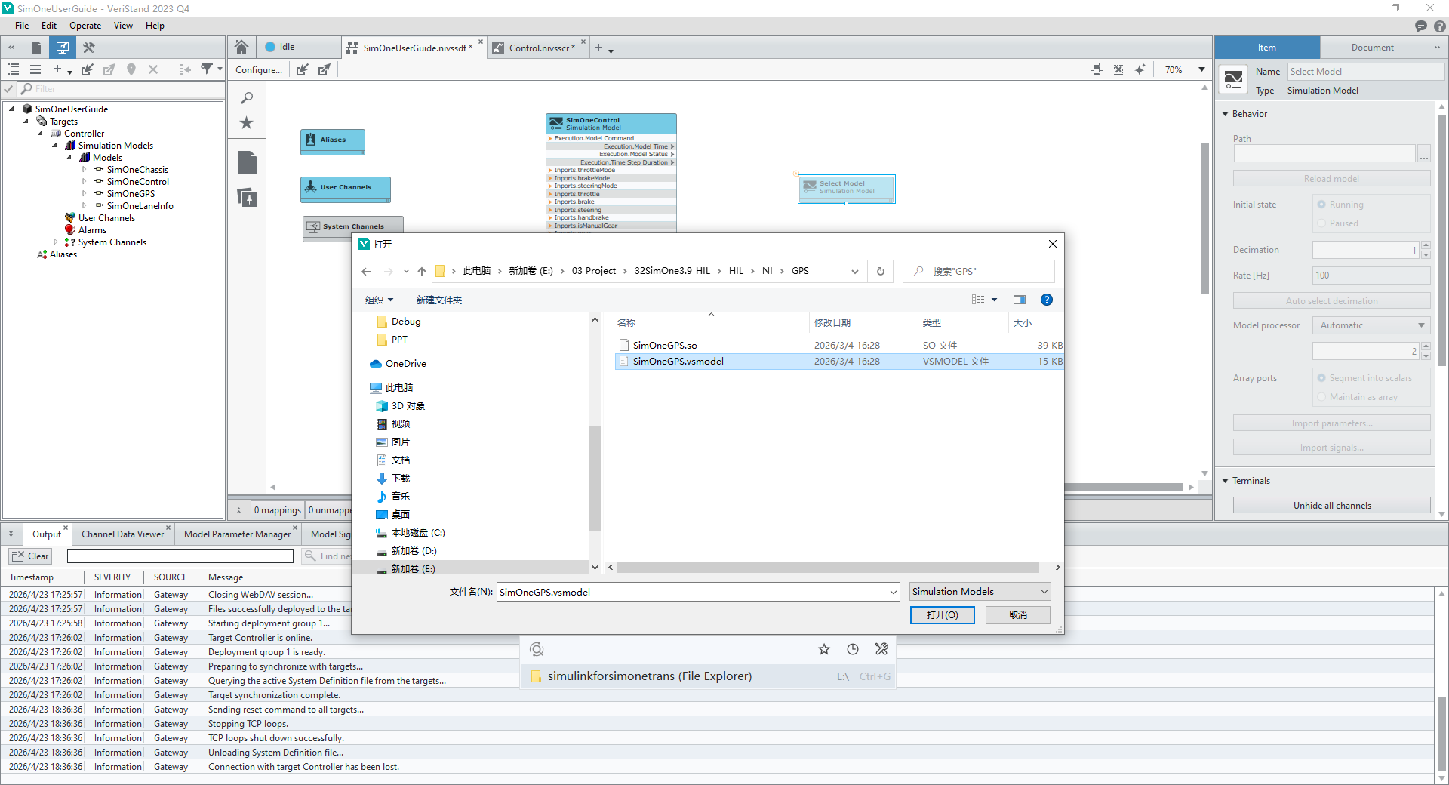Click the star favorites icon on diagram sidebar
The height and width of the screenshot is (785, 1449).
(x=247, y=122)
